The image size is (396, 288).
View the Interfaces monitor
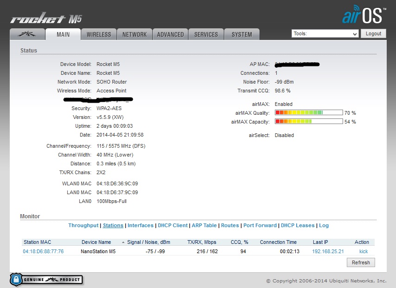click(x=140, y=225)
